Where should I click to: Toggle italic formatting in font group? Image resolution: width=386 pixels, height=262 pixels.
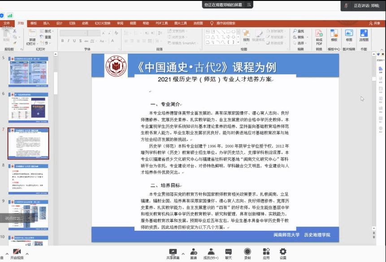pyautogui.click(x=69, y=41)
